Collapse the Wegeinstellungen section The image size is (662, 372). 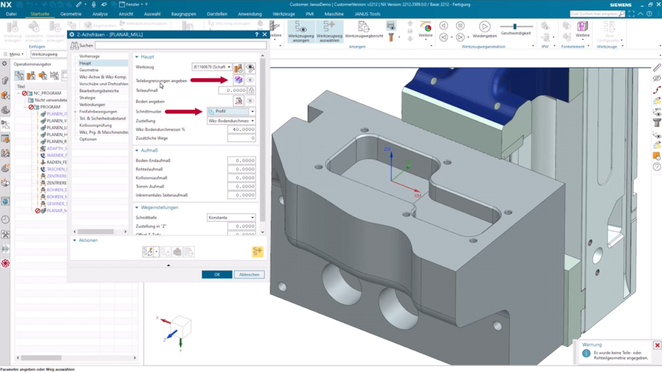pos(137,208)
